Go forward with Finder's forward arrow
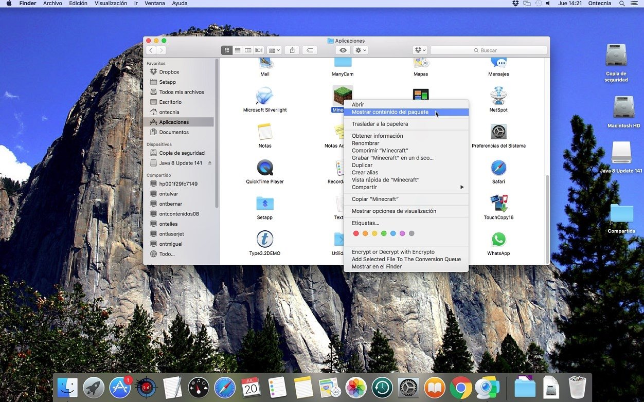The width and height of the screenshot is (644, 402). click(x=161, y=50)
